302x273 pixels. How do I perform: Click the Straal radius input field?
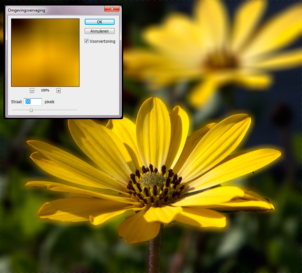click(x=33, y=102)
